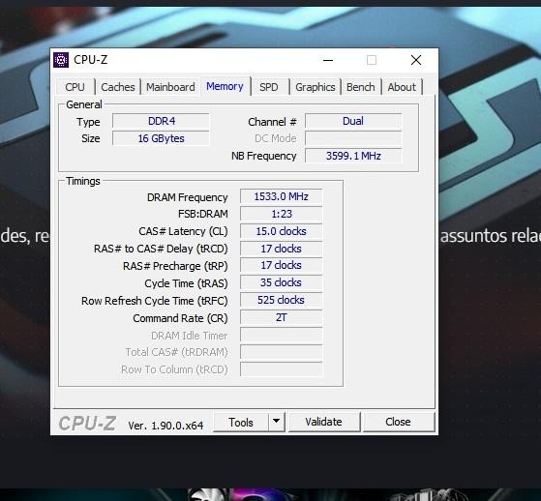
Task: Click the DDR4 type field
Action: tap(161, 121)
